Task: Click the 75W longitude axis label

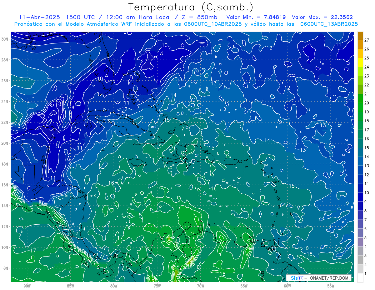Action: (157, 286)
